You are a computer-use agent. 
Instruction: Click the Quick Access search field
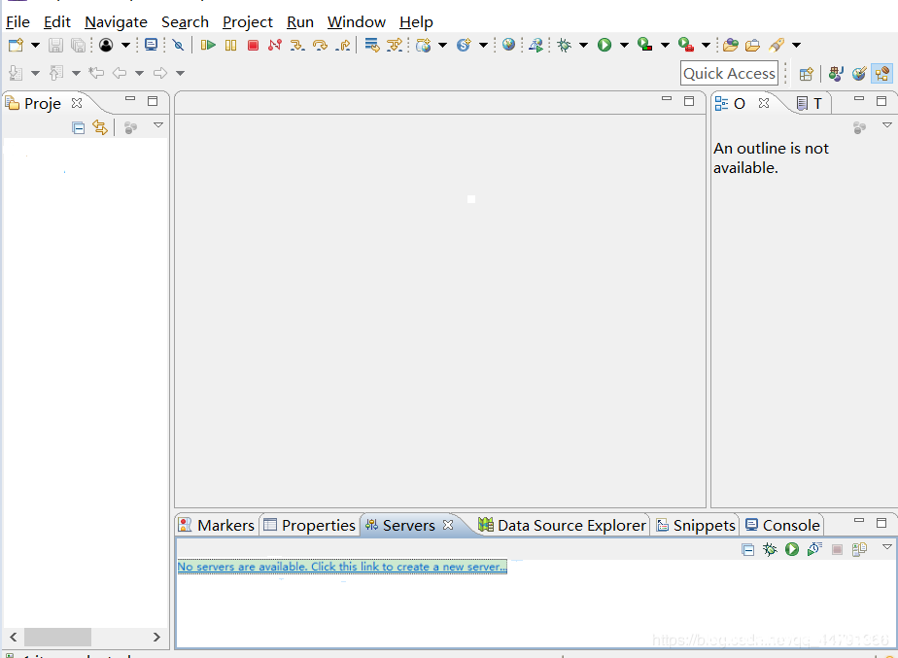click(729, 73)
